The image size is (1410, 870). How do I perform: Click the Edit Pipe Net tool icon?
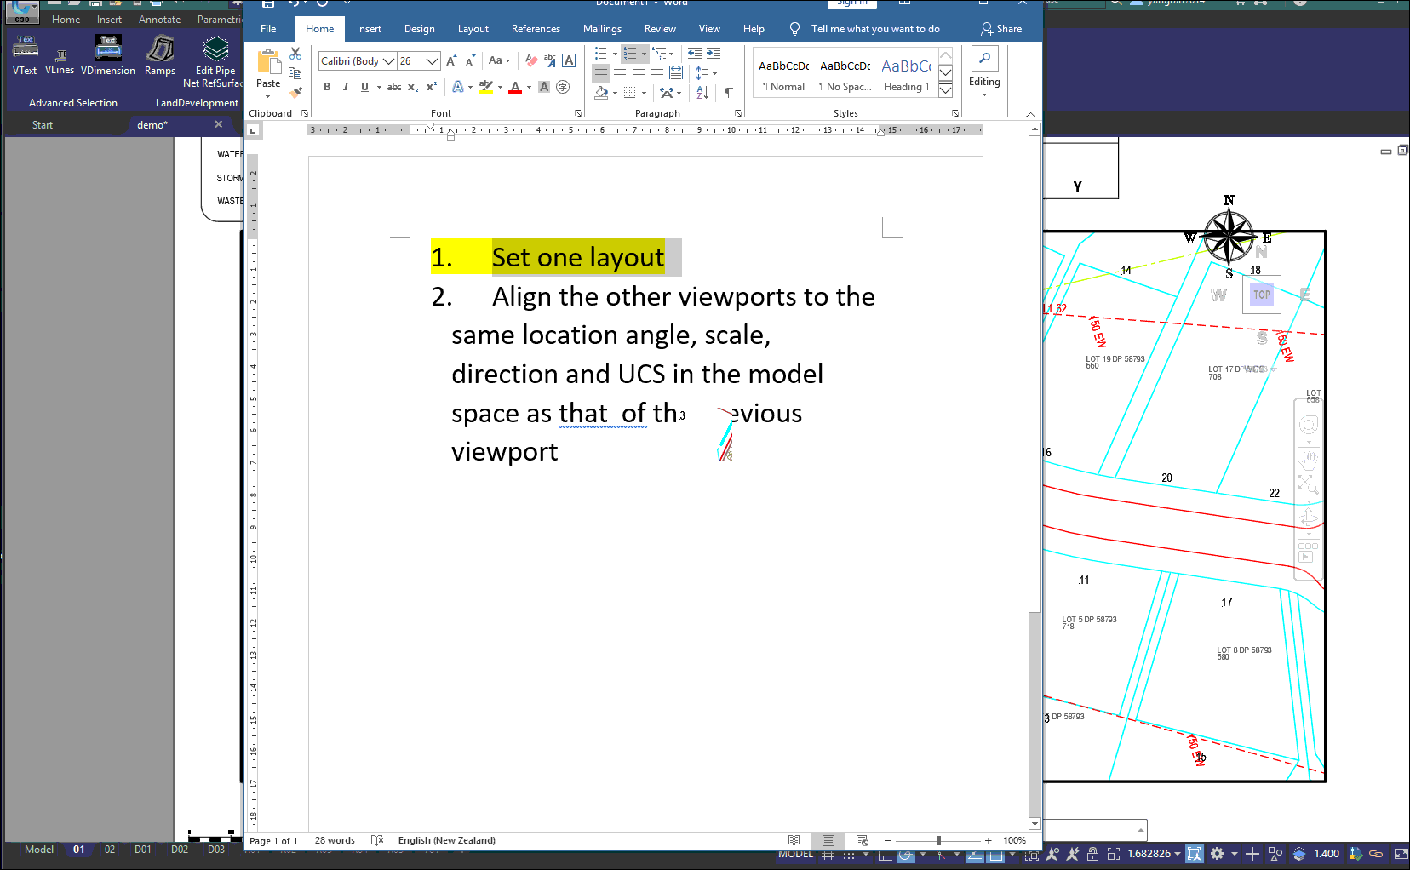point(215,49)
